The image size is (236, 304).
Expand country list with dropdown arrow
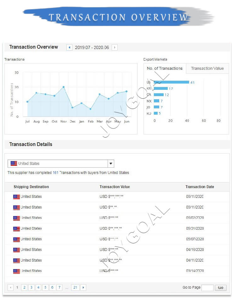[110, 164]
